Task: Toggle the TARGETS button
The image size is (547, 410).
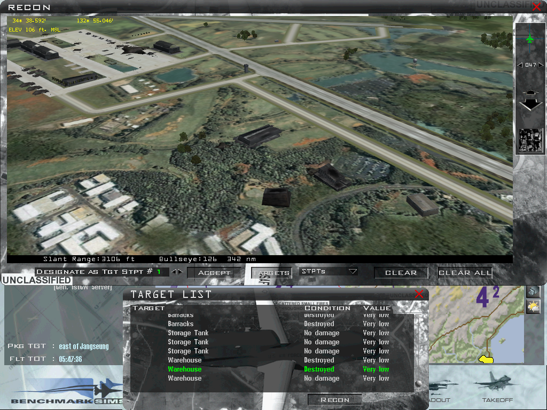Action: [271, 273]
